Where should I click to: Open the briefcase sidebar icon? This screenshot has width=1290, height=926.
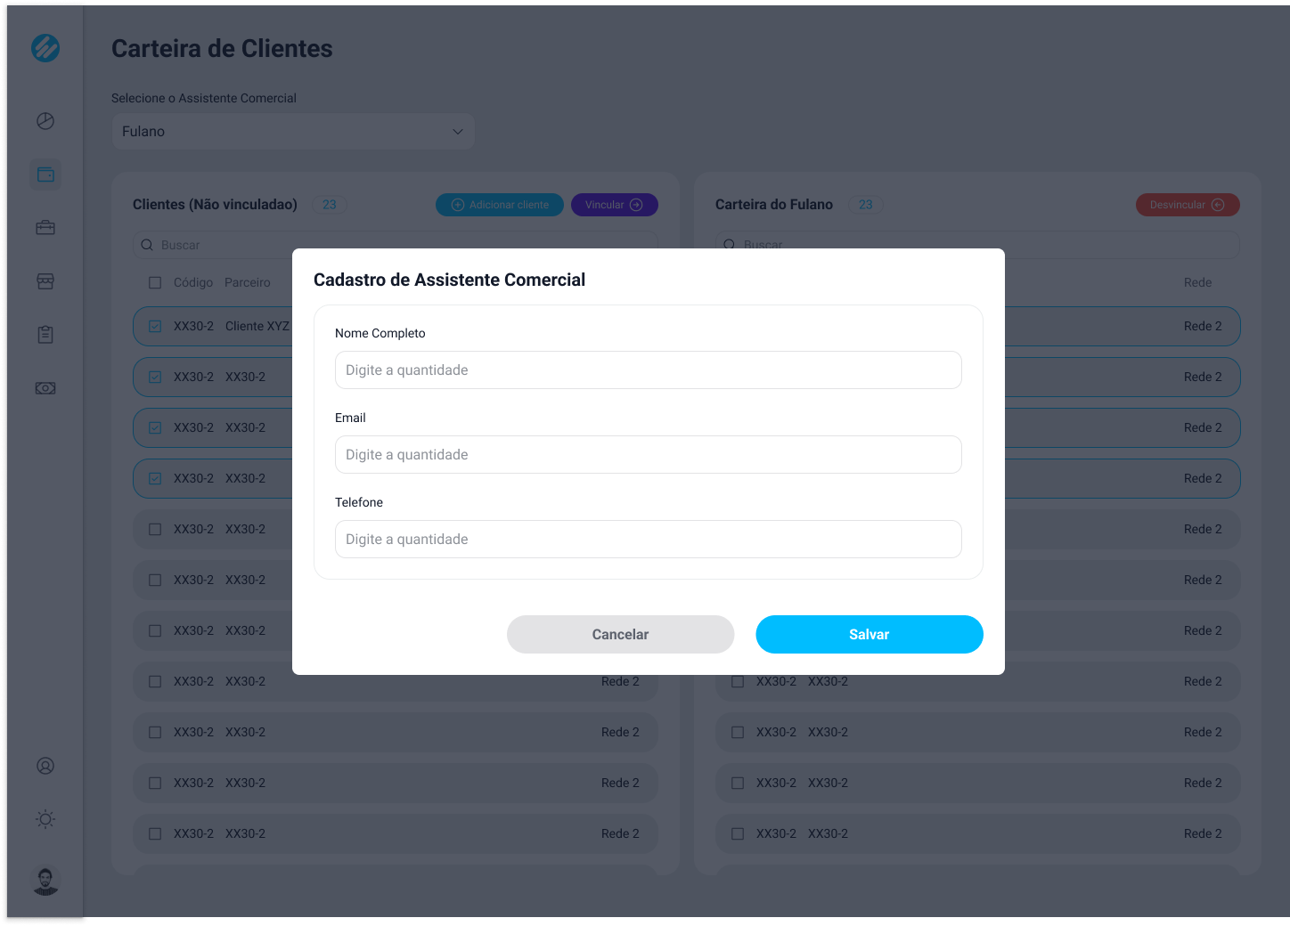45,228
